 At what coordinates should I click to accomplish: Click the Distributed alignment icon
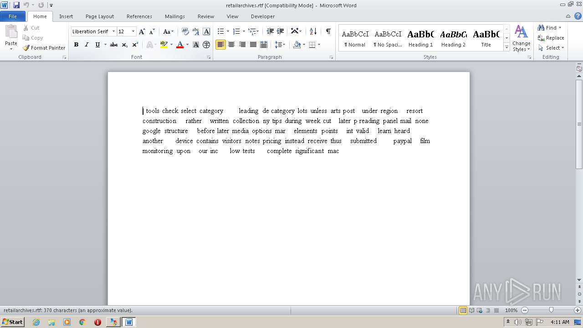pyautogui.click(x=264, y=45)
